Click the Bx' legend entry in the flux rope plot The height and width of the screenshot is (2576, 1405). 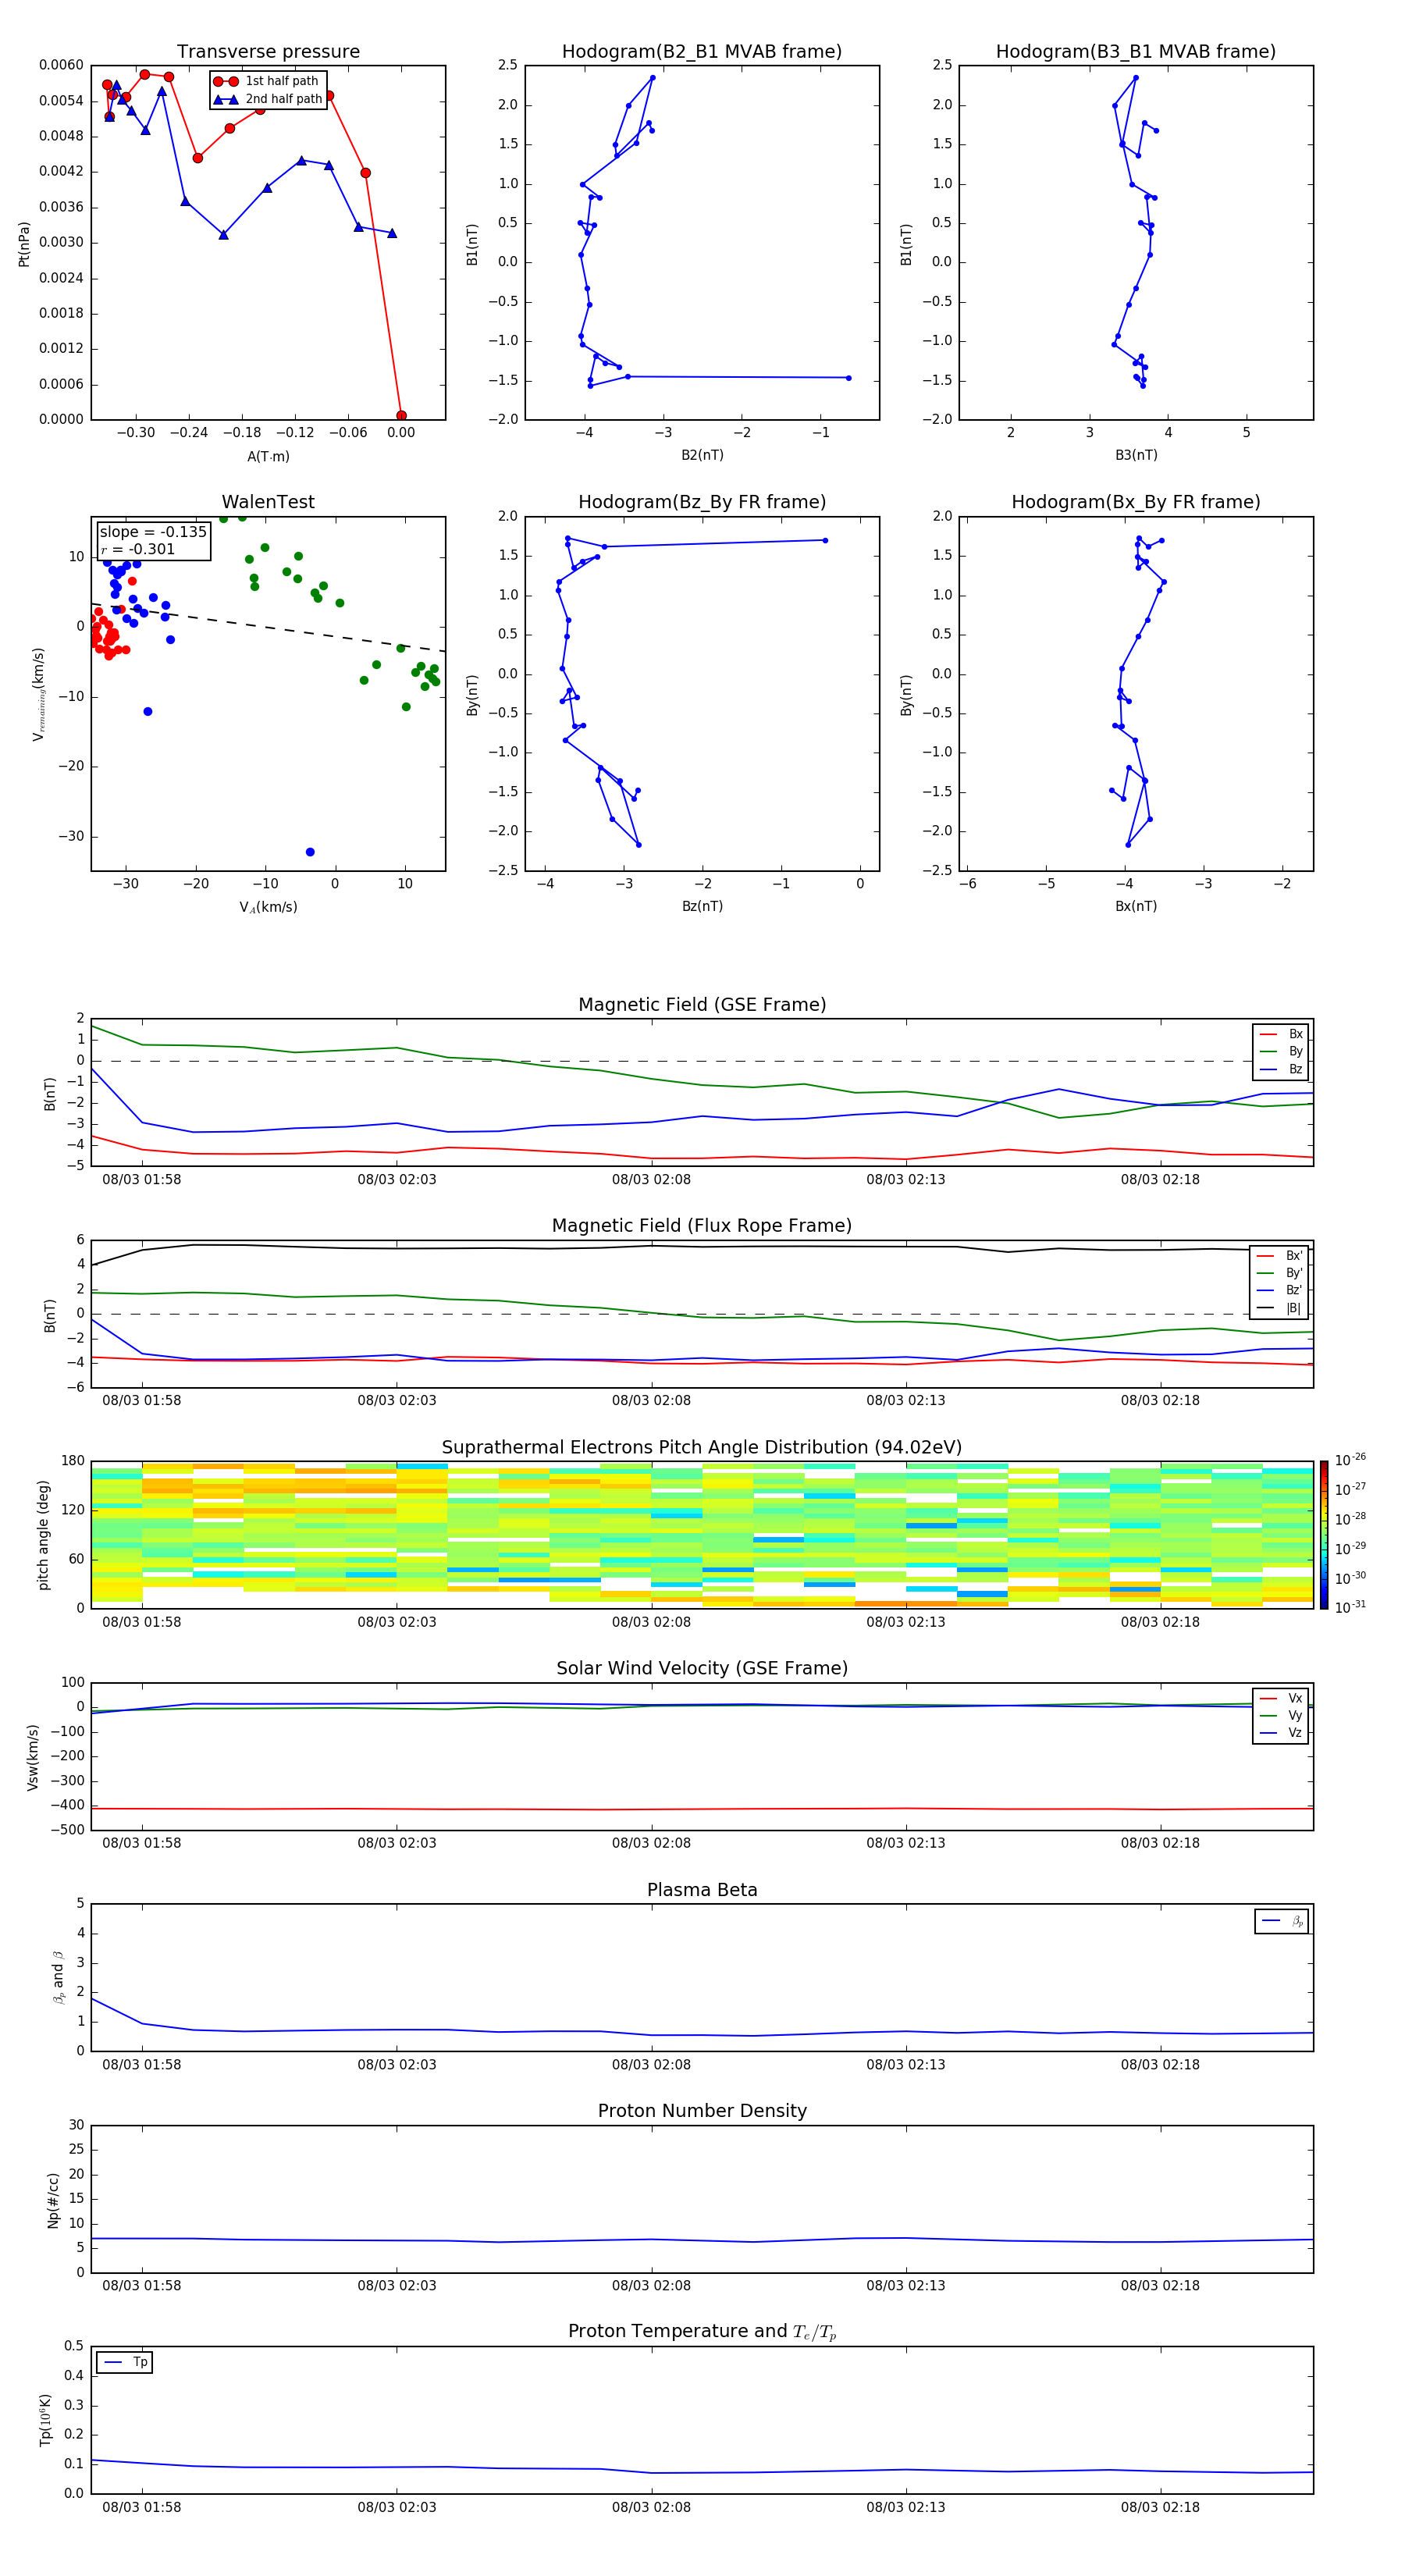1279,1256
